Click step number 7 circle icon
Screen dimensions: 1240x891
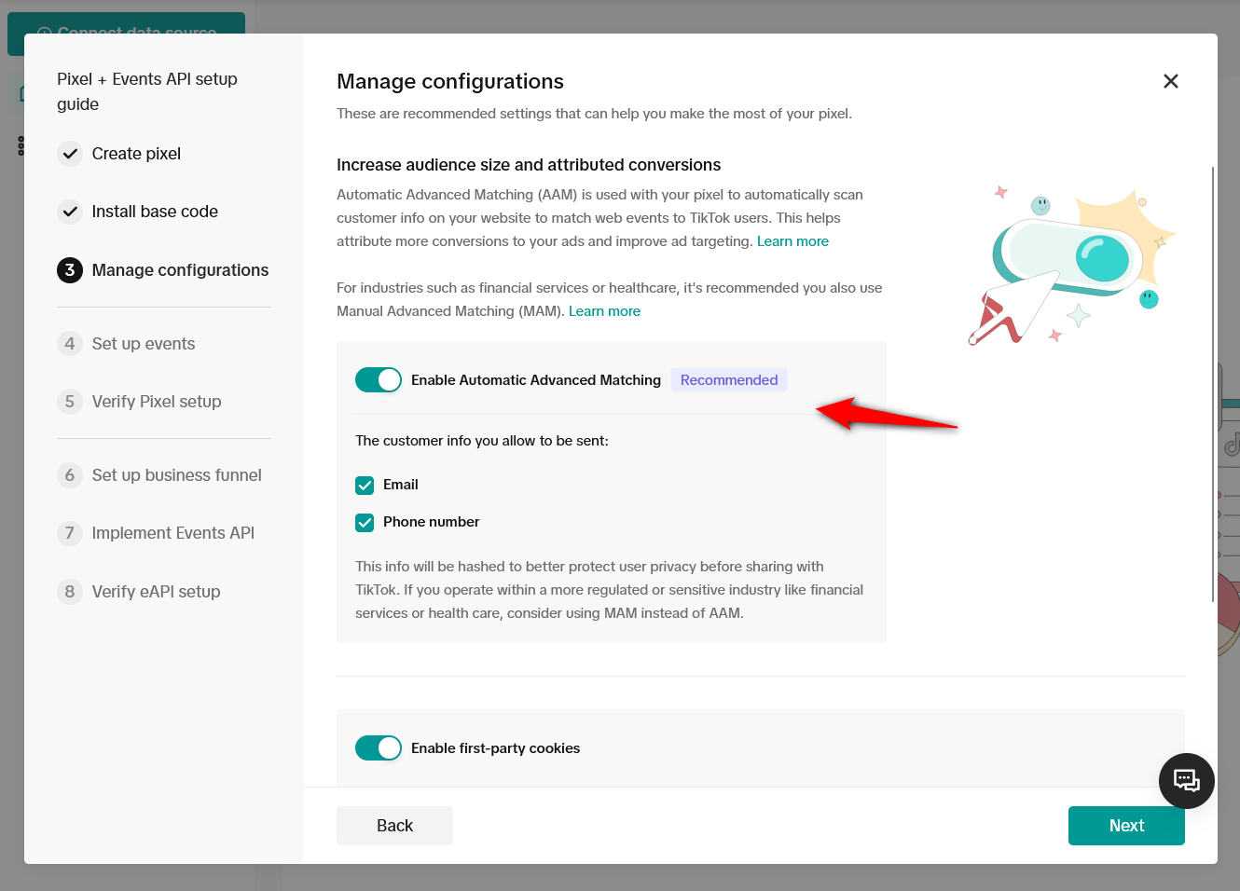pyautogui.click(x=70, y=533)
